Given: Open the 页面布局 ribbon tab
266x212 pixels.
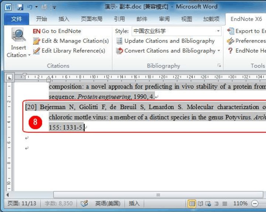Looking at the screenshot, I should (x=91, y=19).
